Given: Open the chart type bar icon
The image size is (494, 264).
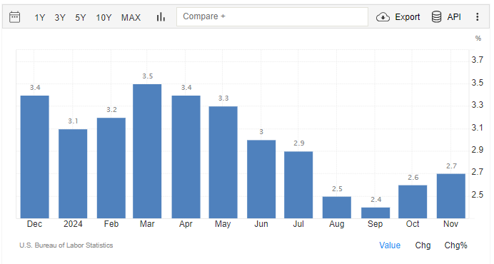Looking at the screenshot, I should 161,17.
